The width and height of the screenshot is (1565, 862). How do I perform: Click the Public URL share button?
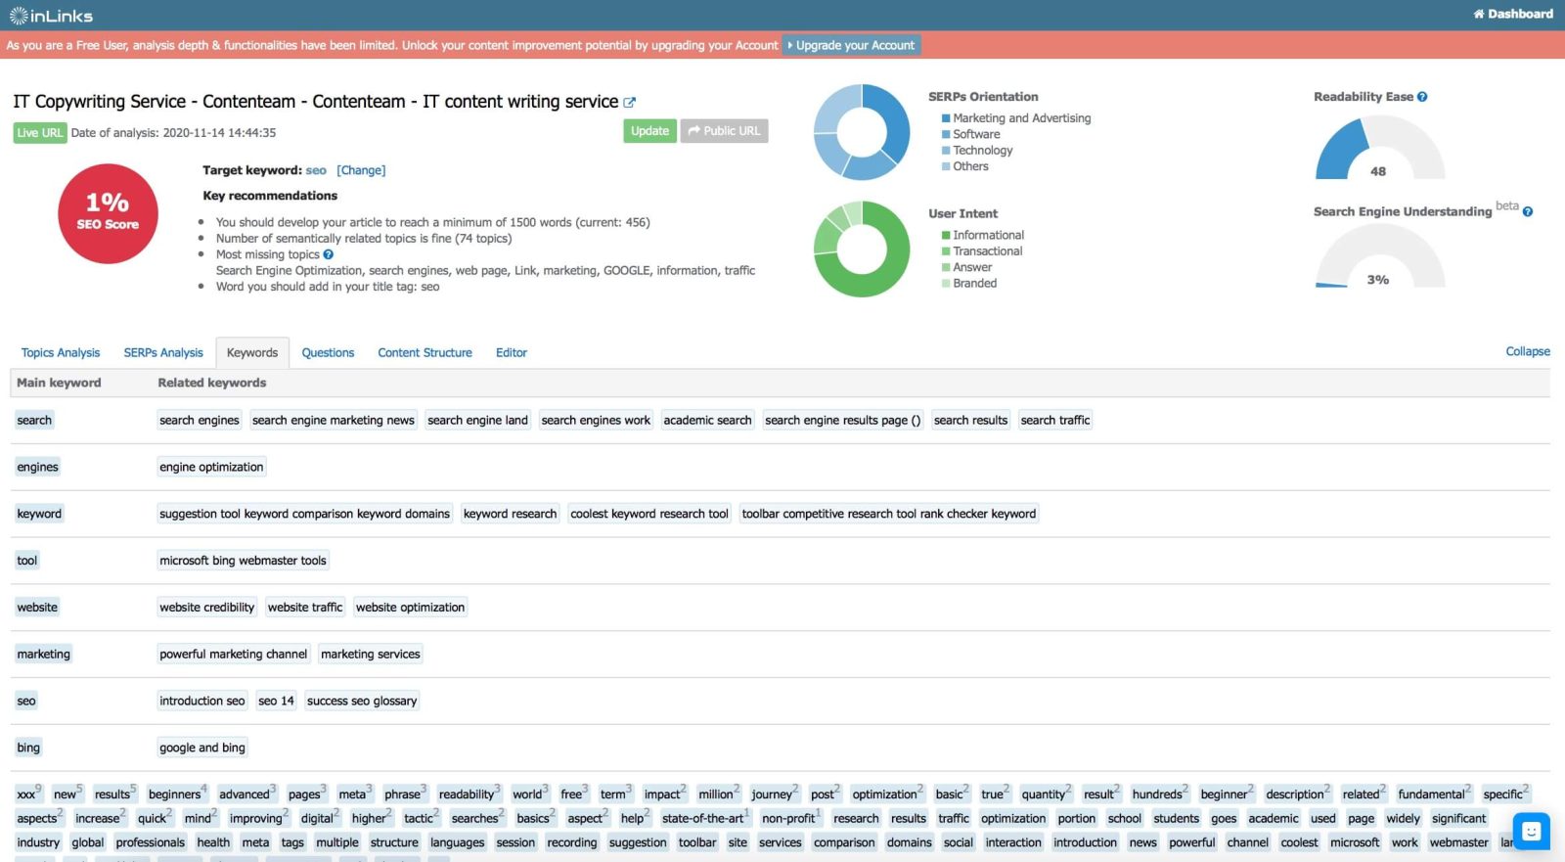724,131
